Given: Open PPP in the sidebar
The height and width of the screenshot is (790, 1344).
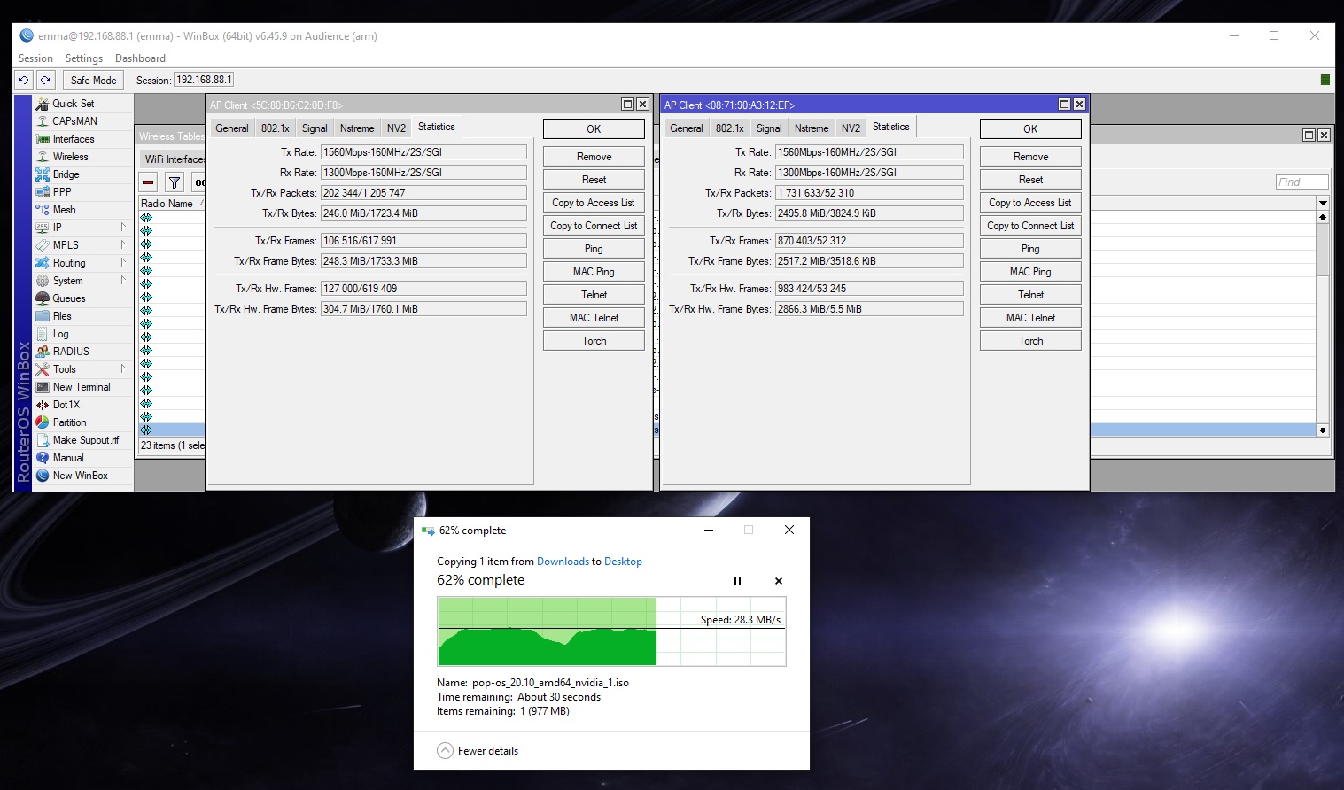Looking at the screenshot, I should click(61, 192).
